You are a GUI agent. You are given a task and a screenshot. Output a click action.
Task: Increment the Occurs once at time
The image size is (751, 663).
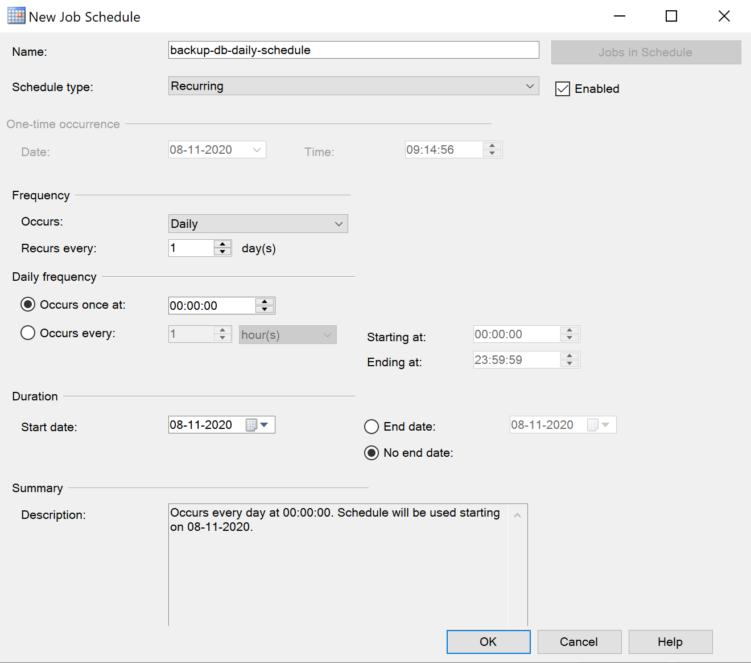point(265,302)
